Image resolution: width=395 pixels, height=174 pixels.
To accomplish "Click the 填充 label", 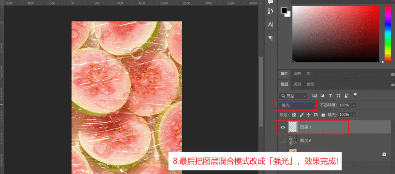I will click(332, 115).
